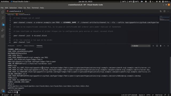Image resolution: width=171 pixels, height=96 pixels.
Task: Click the feedback icon in status bar
Action: (x=165, y=95)
